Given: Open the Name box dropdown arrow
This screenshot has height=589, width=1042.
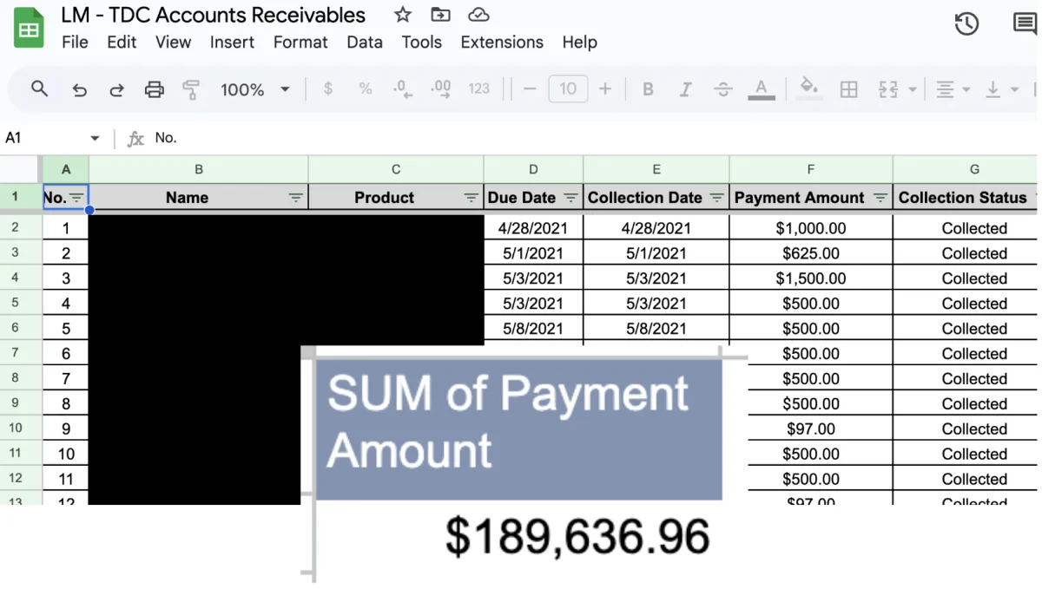Looking at the screenshot, I should click(x=95, y=139).
